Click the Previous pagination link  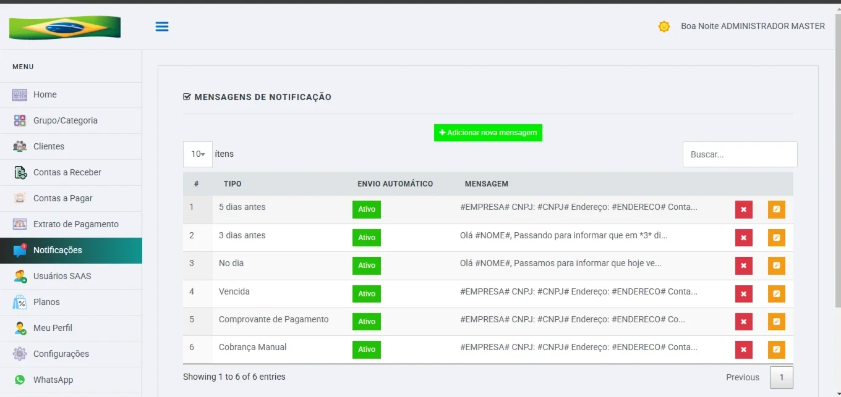[x=743, y=377]
